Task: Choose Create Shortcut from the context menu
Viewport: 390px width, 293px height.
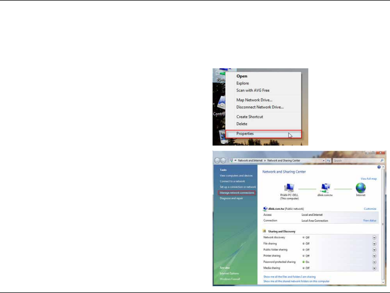Action: 263,117
